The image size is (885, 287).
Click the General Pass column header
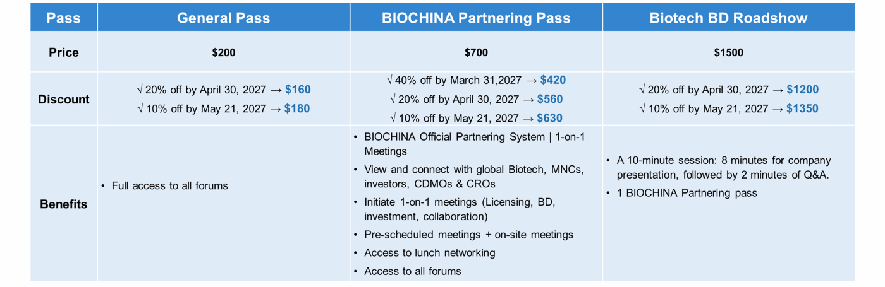224,18
